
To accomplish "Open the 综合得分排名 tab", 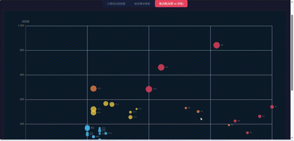I will coord(142,4).
